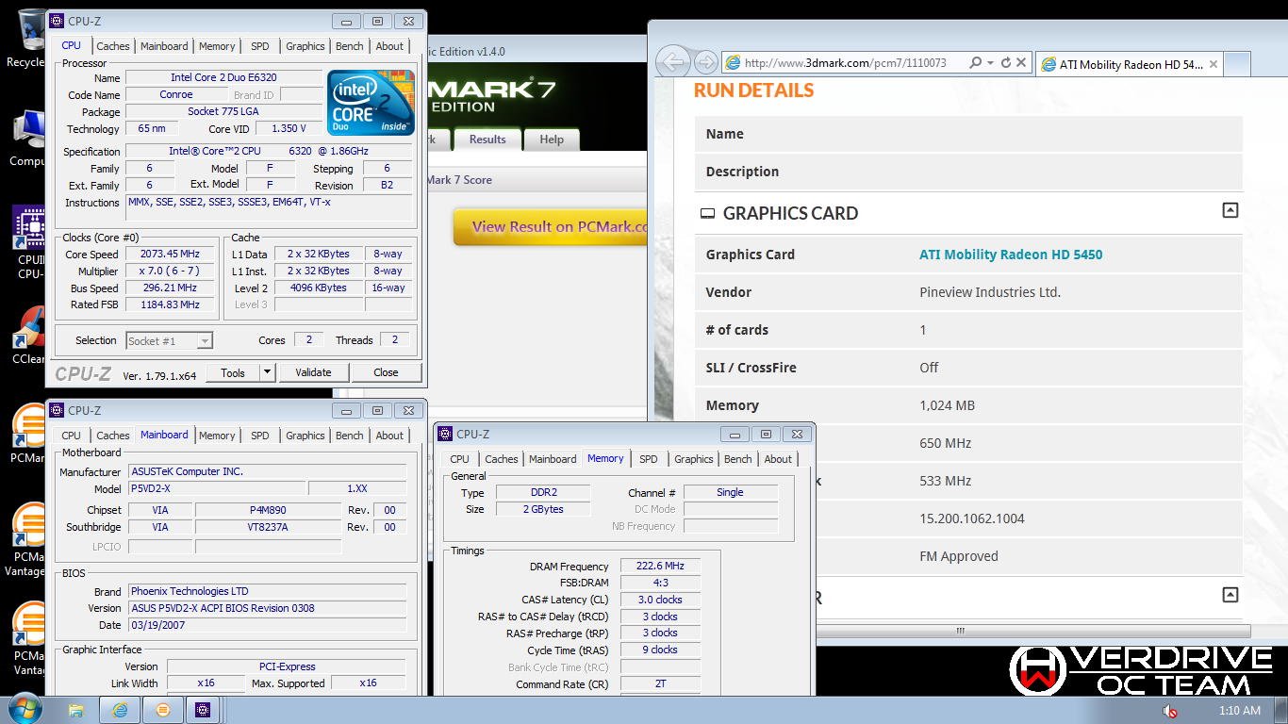Image resolution: width=1288 pixels, height=724 pixels.
Task: Click the muted volume tray icon
Action: pyautogui.click(x=1170, y=711)
